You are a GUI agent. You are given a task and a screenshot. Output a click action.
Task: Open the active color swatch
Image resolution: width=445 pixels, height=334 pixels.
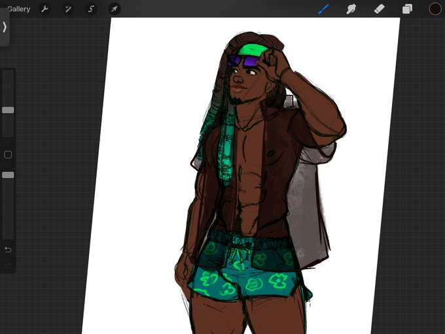[435, 9]
